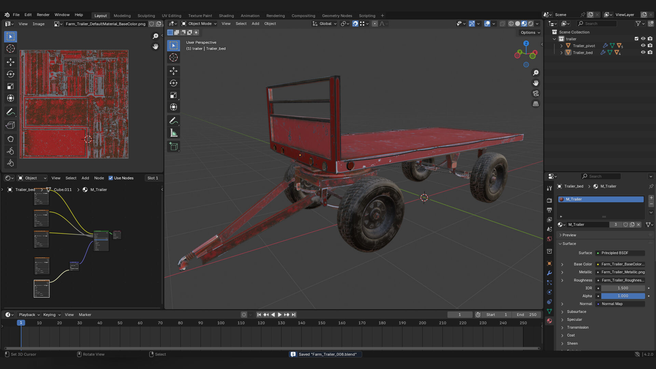Expand Trailer_pivot in outliner

click(561, 46)
